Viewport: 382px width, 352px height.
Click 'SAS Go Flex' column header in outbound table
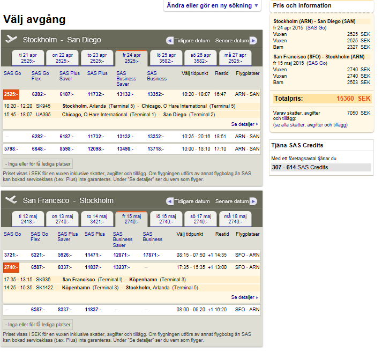tap(40, 76)
